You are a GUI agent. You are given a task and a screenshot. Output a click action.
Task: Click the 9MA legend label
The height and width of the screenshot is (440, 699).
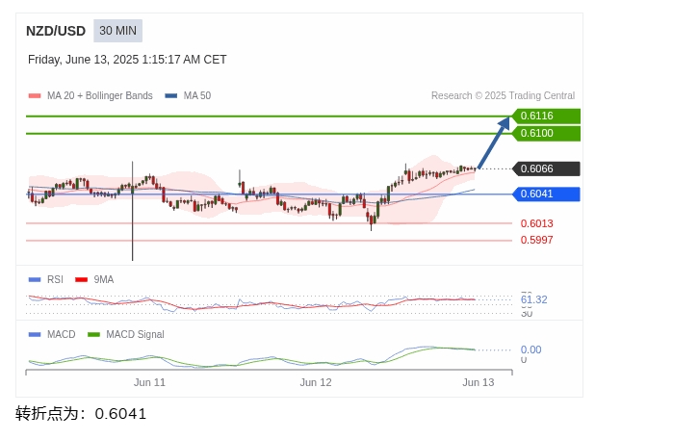coord(103,279)
